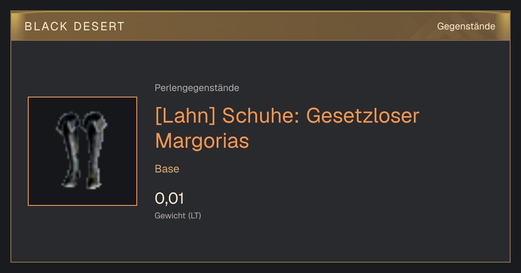Click the gold header banner center
Image resolution: width=521 pixels, height=273 pixels.
(x=260, y=26)
